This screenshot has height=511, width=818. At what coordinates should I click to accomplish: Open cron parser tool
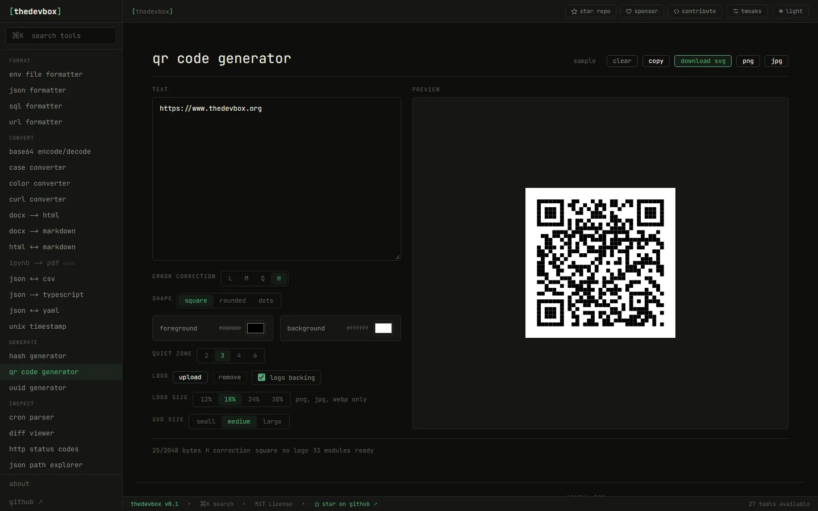pos(61,417)
